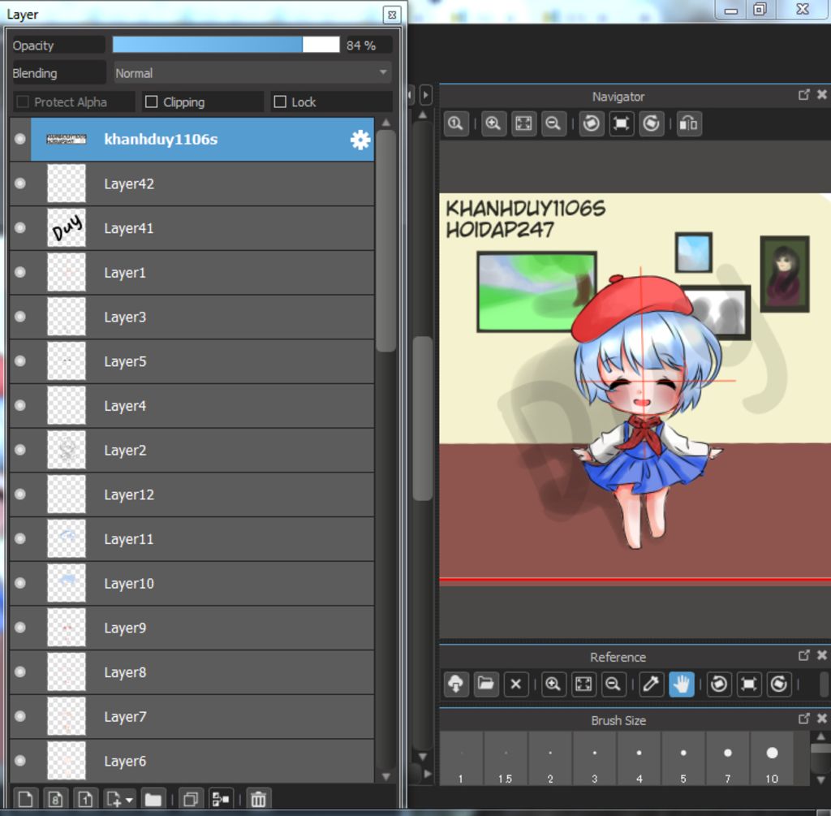Viewport: 831px width, 816px height.
Task: Add a new 8-bit layer
Action: click(56, 798)
